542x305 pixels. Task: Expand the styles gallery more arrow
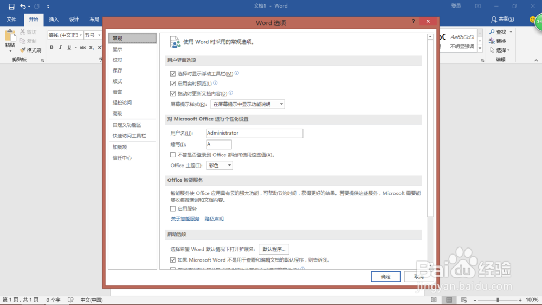(480, 49)
